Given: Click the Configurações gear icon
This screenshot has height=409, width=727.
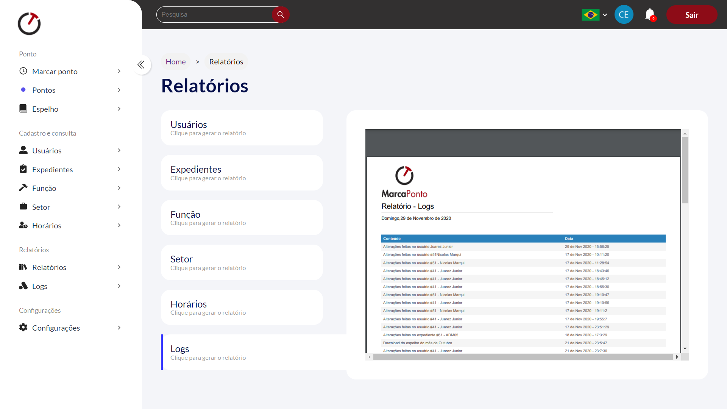Looking at the screenshot, I should [23, 328].
